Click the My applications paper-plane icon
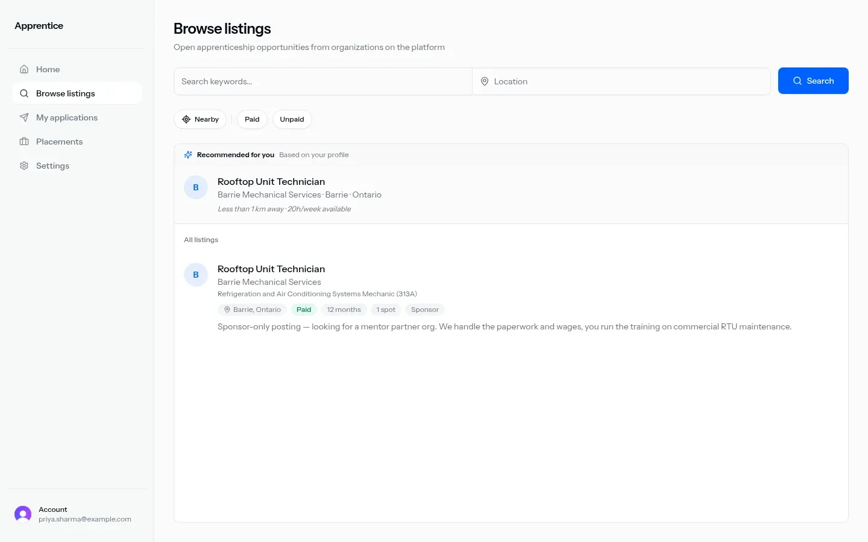The width and height of the screenshot is (868, 542). 24,117
